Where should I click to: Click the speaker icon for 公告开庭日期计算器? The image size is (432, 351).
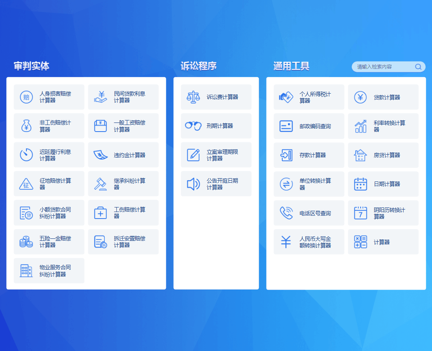click(x=193, y=184)
